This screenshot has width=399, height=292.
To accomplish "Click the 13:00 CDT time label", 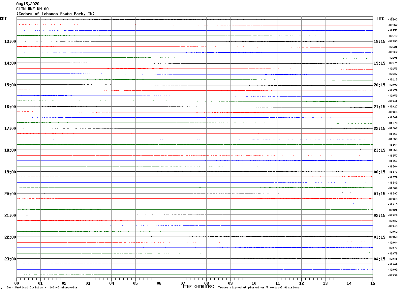I will 10,42.
